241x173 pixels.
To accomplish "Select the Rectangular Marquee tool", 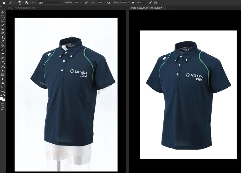I will [x=3, y=16].
